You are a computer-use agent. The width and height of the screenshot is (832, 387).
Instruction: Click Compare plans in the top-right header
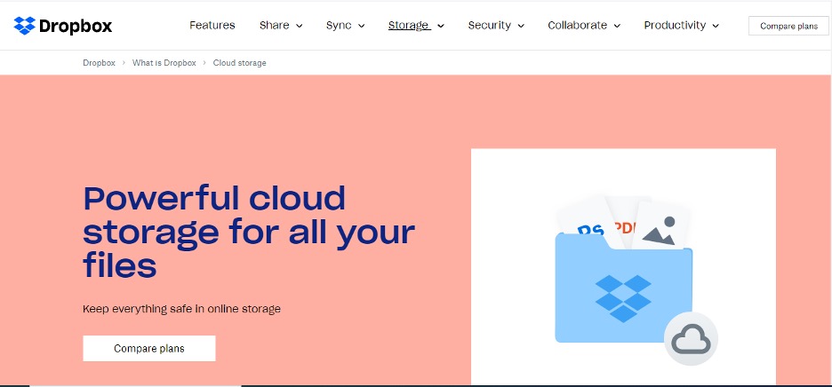click(x=788, y=27)
